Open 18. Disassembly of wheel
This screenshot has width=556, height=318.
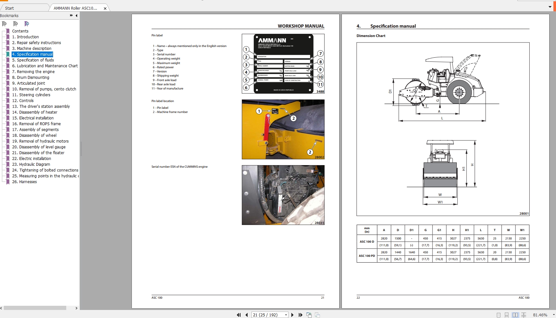point(34,136)
